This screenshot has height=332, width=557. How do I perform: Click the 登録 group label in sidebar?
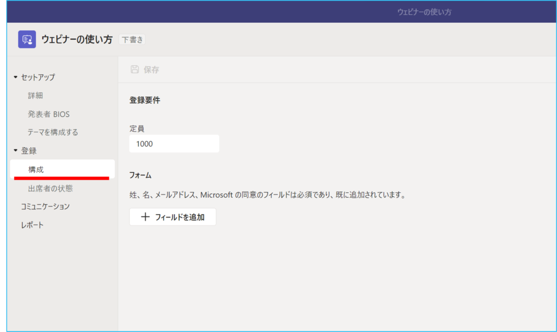point(29,151)
